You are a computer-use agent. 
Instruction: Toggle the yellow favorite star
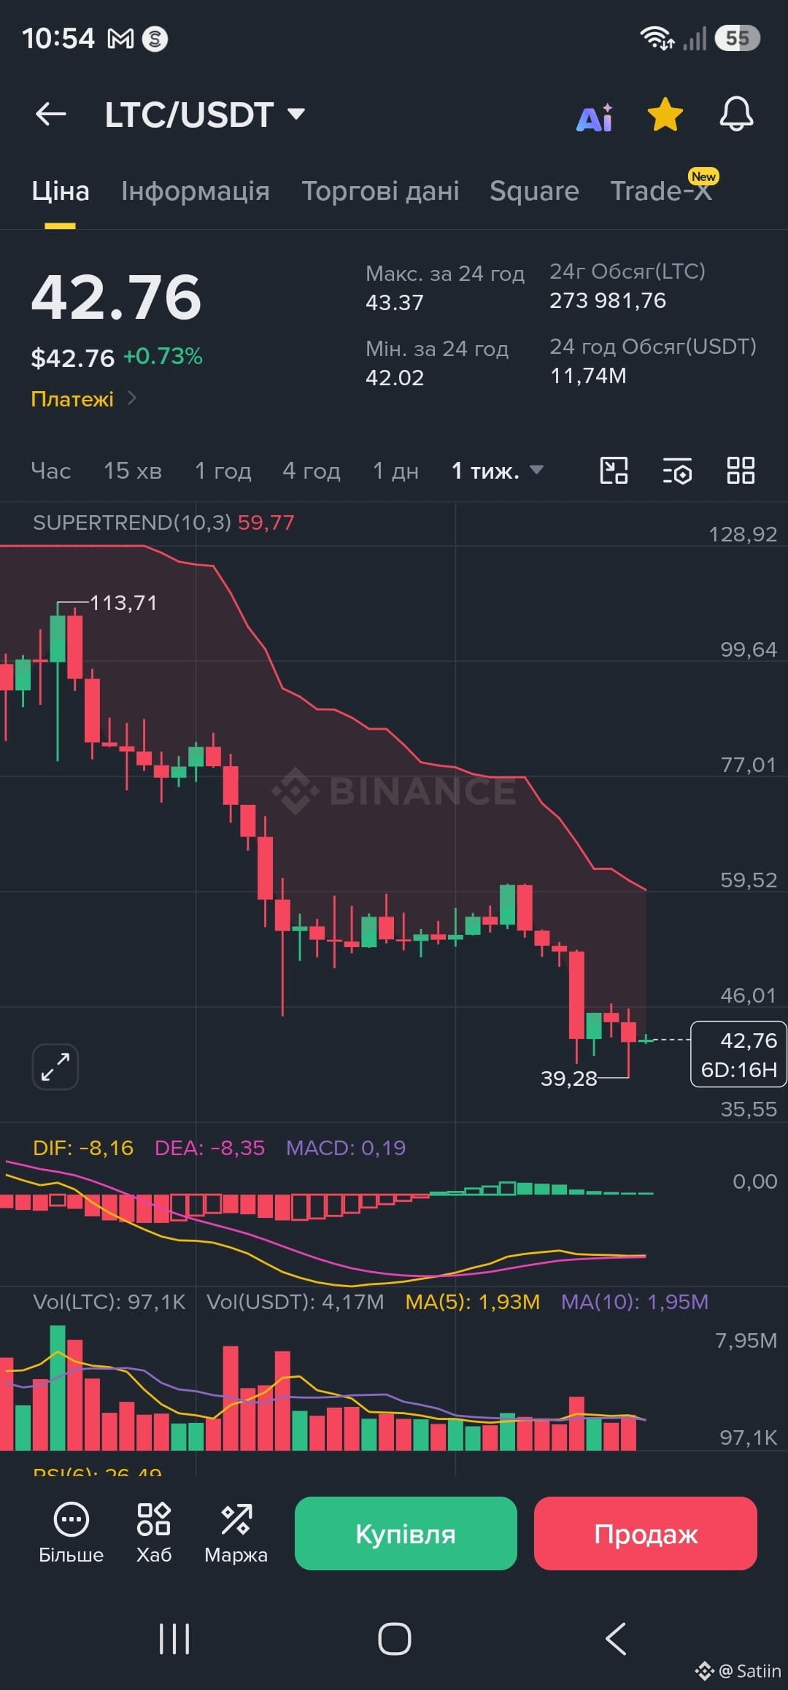[x=665, y=115]
